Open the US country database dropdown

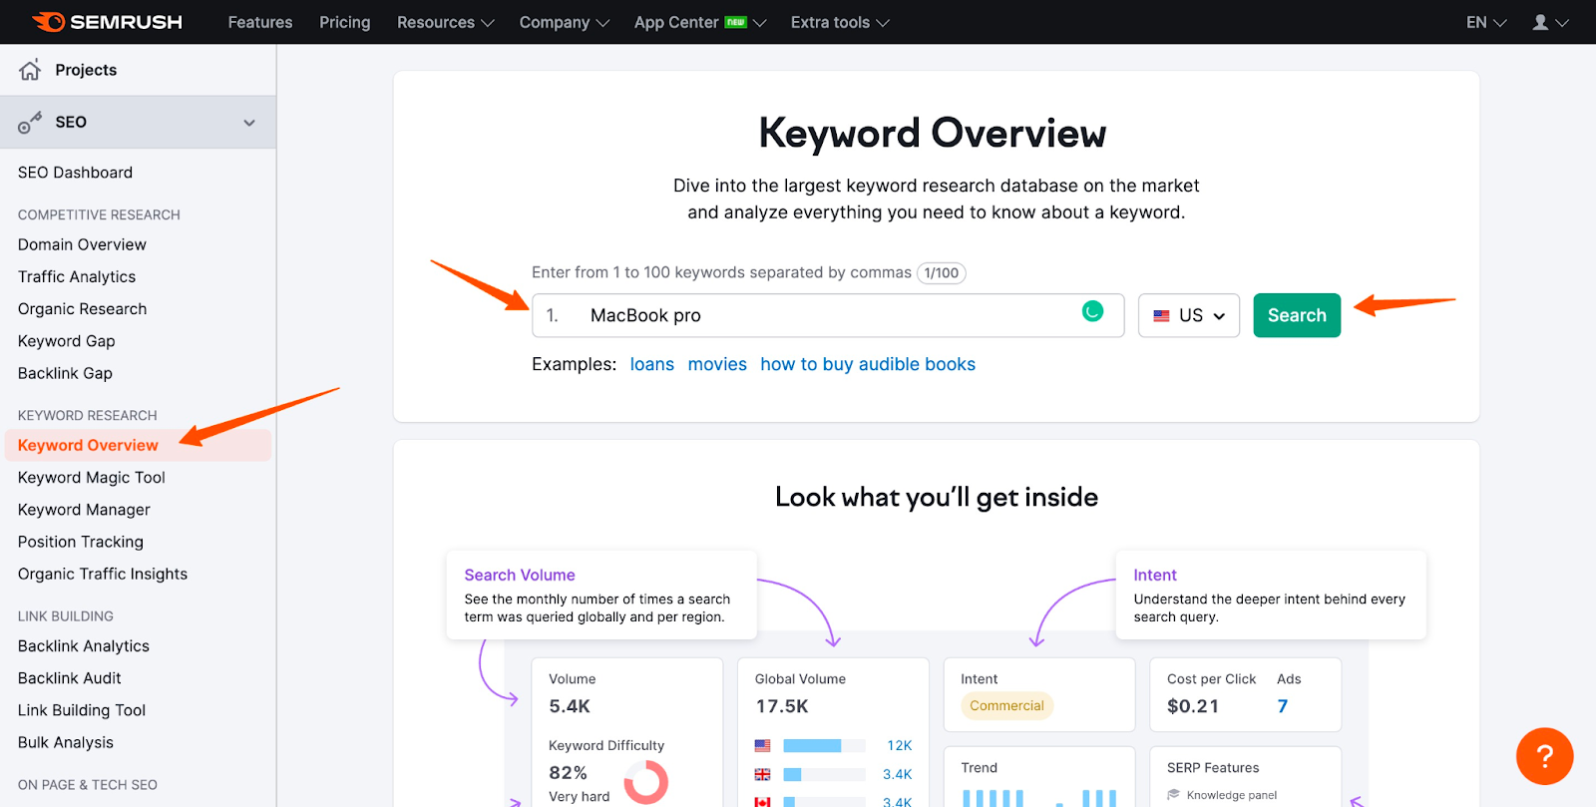tap(1189, 315)
